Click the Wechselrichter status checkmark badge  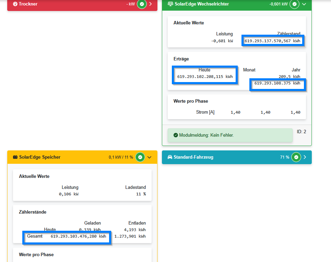[x=294, y=4]
